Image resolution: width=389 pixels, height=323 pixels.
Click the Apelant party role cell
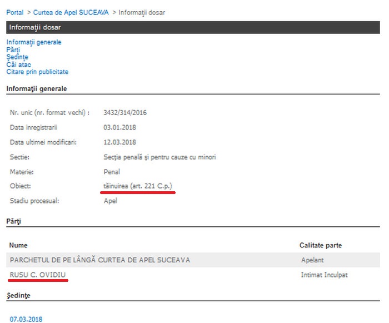coord(312,260)
